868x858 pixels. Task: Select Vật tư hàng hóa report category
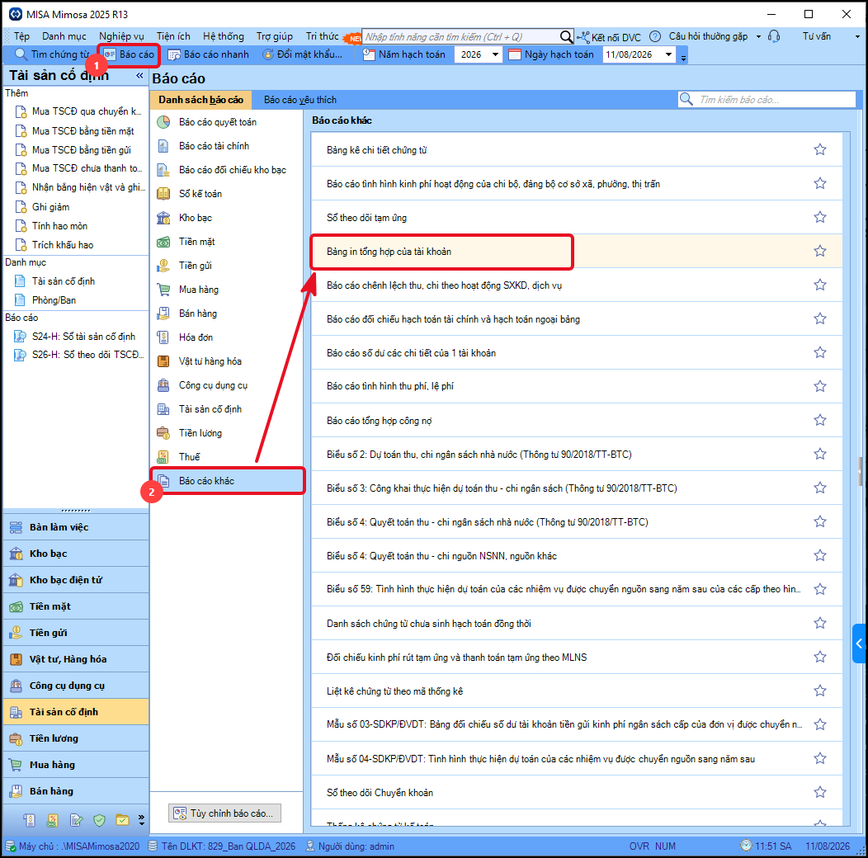[226, 361]
